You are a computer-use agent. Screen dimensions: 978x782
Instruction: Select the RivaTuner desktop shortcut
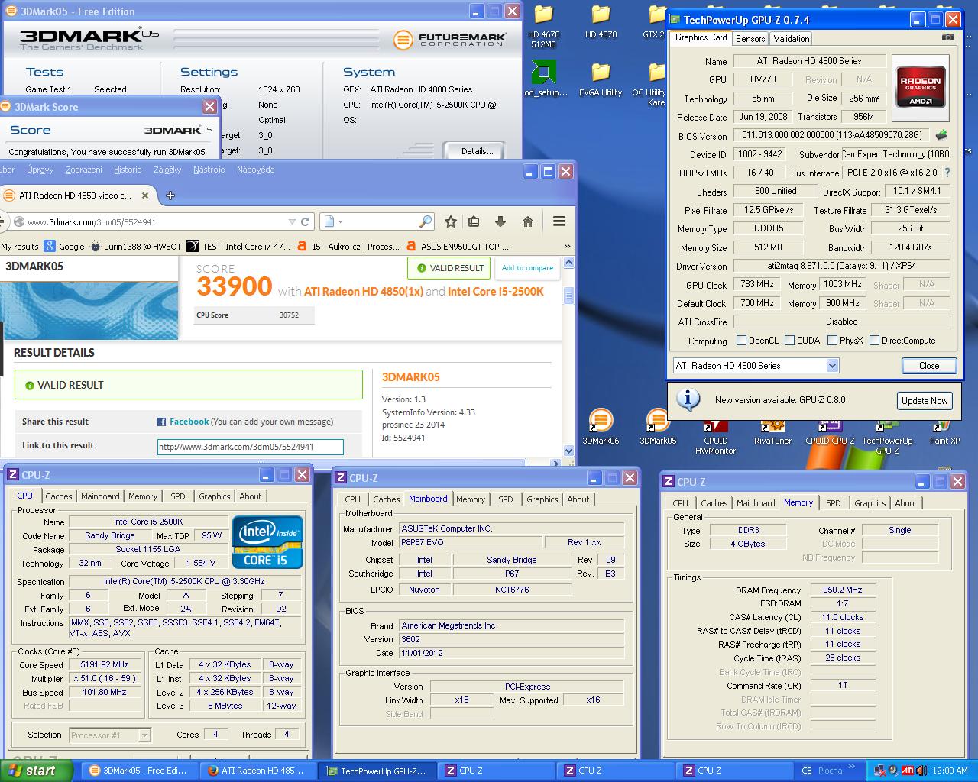coord(772,433)
